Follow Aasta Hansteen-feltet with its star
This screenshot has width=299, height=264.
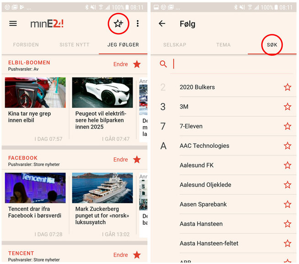(288, 243)
